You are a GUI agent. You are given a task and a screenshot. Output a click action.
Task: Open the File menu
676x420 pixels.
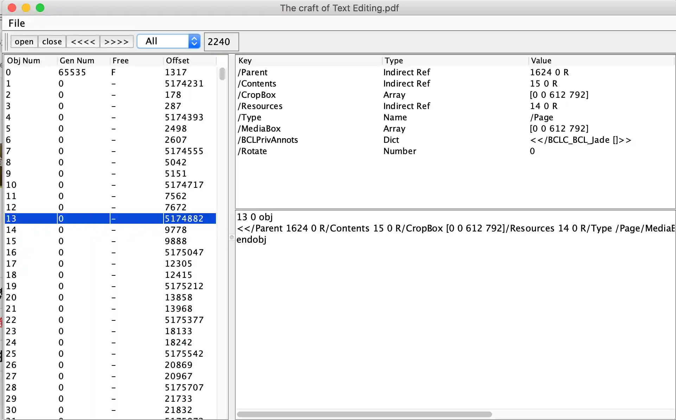pos(17,23)
